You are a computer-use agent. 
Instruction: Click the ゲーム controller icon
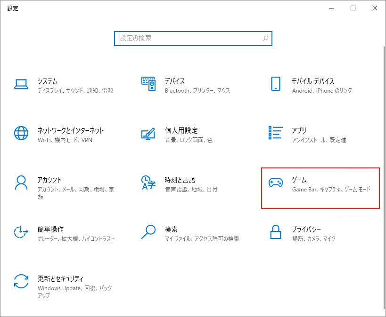(x=275, y=182)
